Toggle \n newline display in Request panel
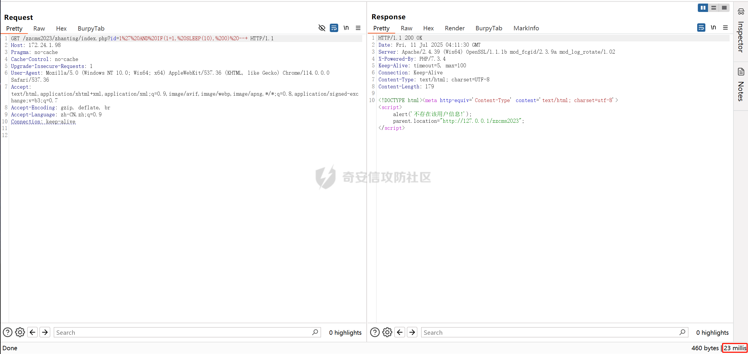This screenshot has height=354, width=748. (x=346, y=28)
